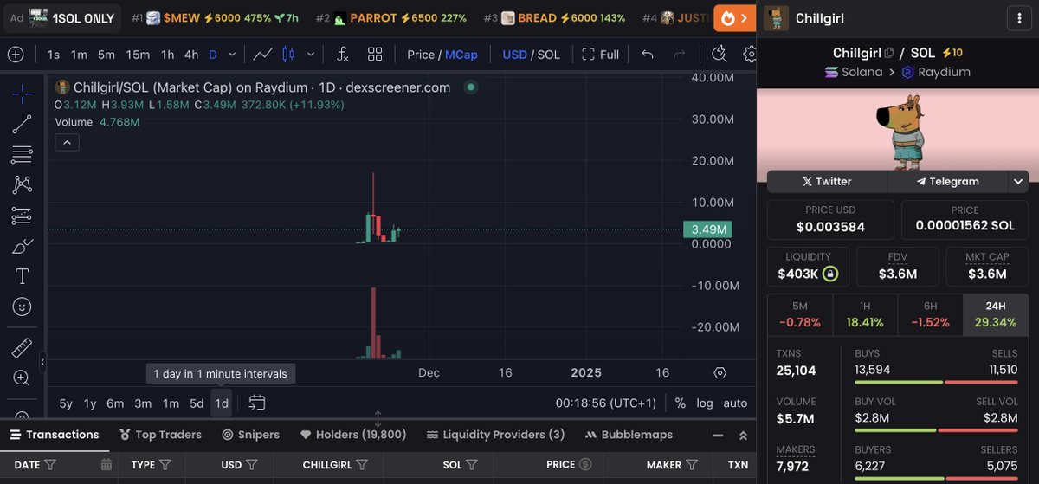Select the brush drawing tool
Image resolution: width=1039 pixels, height=484 pixels.
[23, 246]
